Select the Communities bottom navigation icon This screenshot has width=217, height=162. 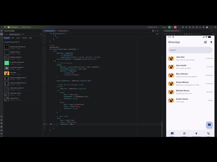(196, 134)
